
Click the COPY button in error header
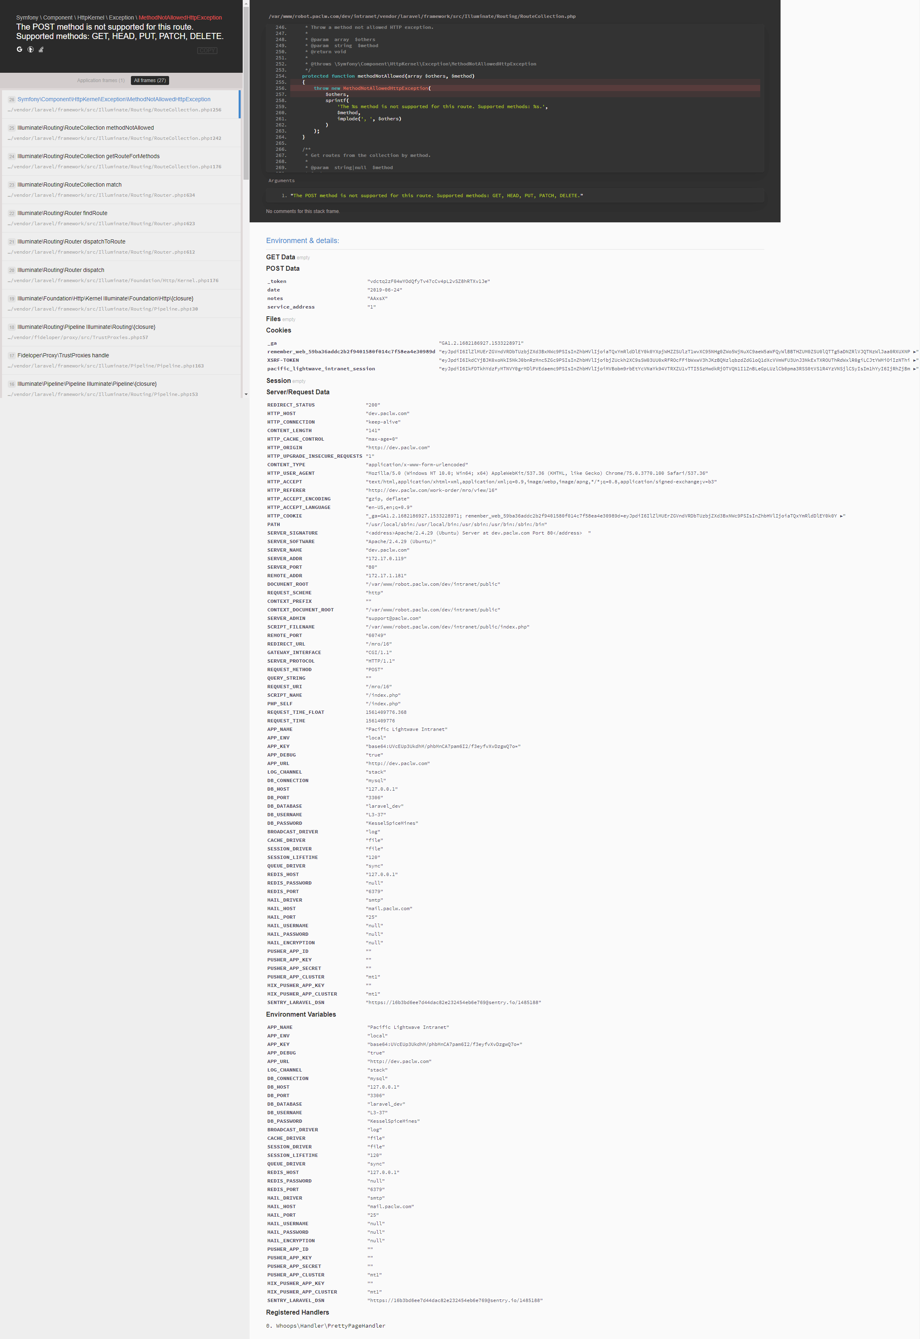click(207, 51)
